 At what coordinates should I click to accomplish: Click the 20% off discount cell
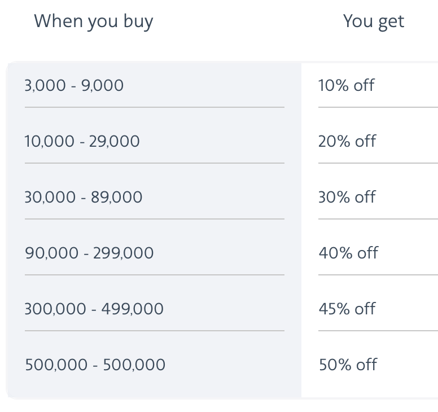(x=347, y=142)
